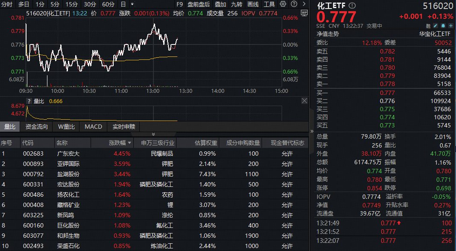Open the chart settings gear icon
Viewport: 456px width, 251px height.
pos(283,4)
